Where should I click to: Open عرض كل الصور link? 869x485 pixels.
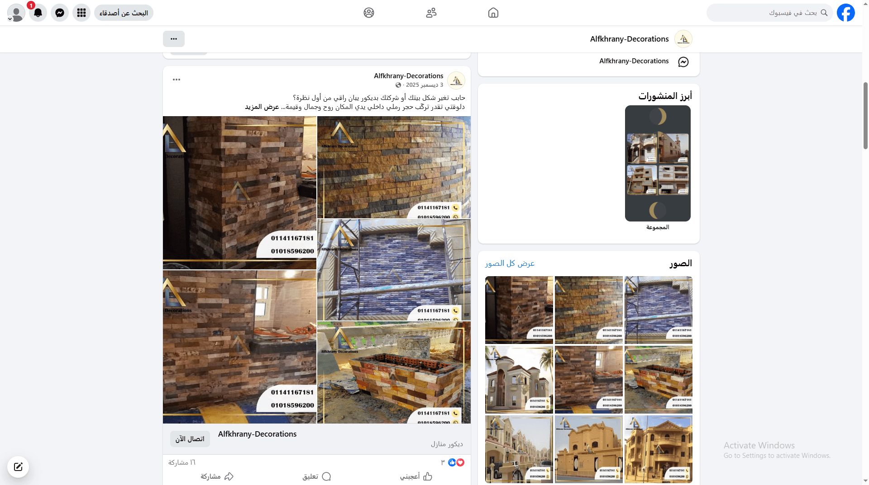coord(510,264)
